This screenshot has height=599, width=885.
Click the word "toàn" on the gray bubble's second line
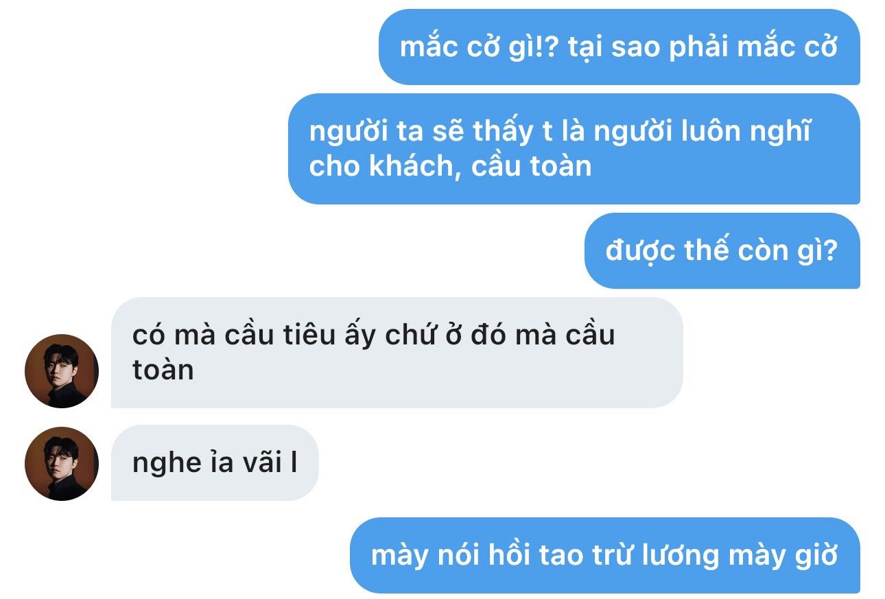tap(163, 370)
